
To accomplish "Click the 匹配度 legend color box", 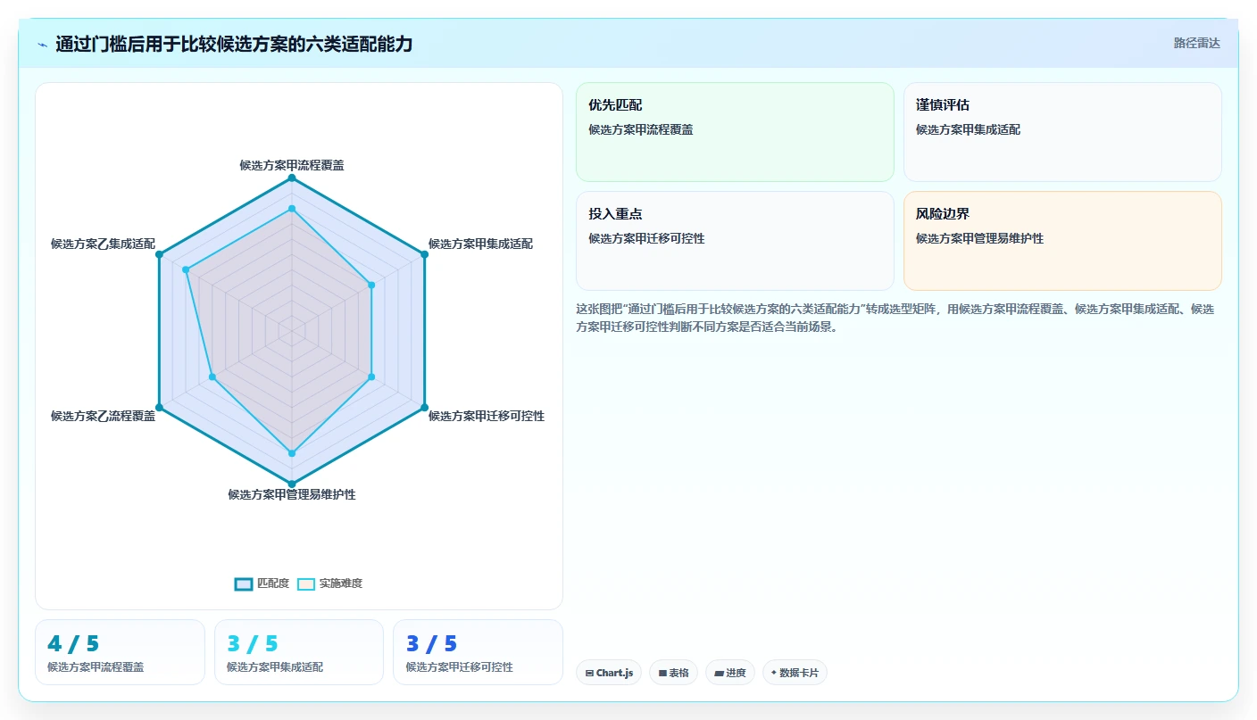I will (x=244, y=583).
